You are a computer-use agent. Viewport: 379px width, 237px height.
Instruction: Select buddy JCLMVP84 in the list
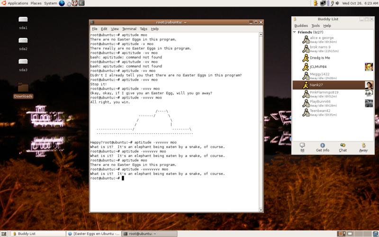point(318,67)
